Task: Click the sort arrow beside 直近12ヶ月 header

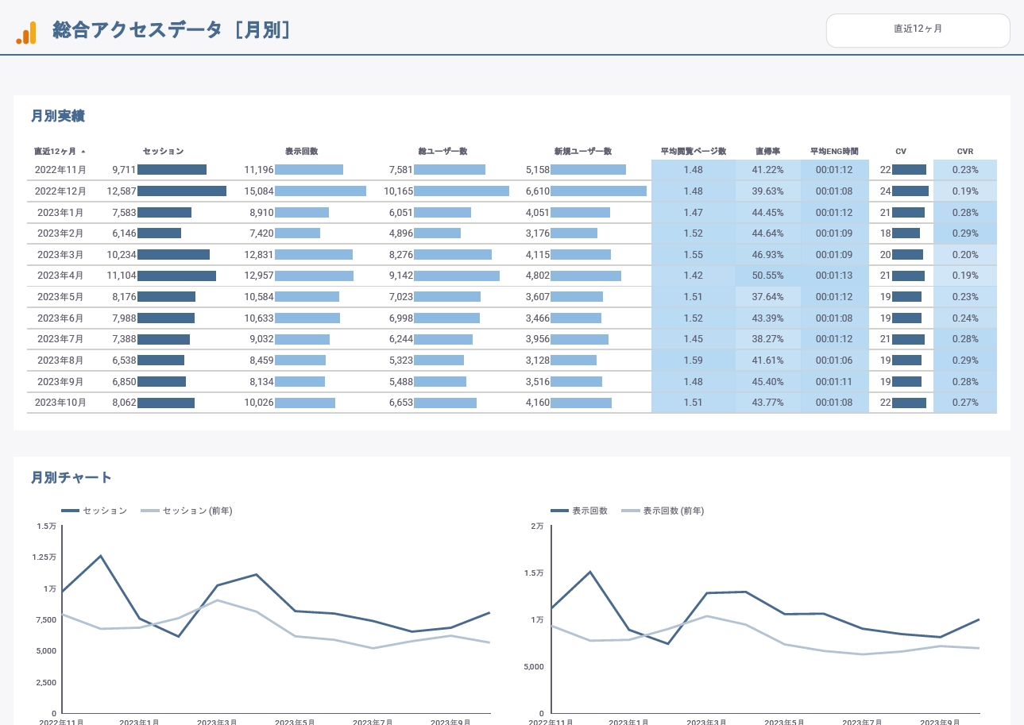Action: point(83,151)
